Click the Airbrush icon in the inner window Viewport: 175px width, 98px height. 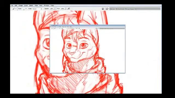pos(79,28)
